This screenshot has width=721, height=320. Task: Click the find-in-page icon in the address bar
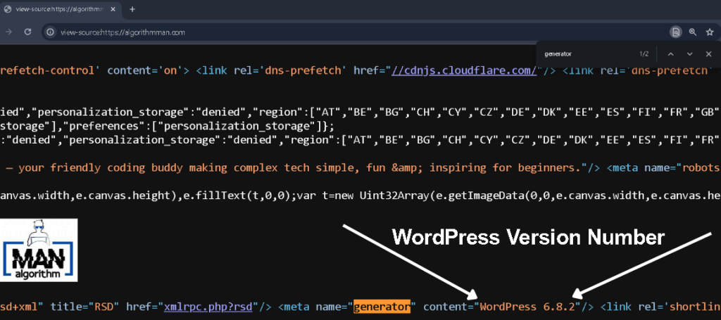(x=675, y=32)
